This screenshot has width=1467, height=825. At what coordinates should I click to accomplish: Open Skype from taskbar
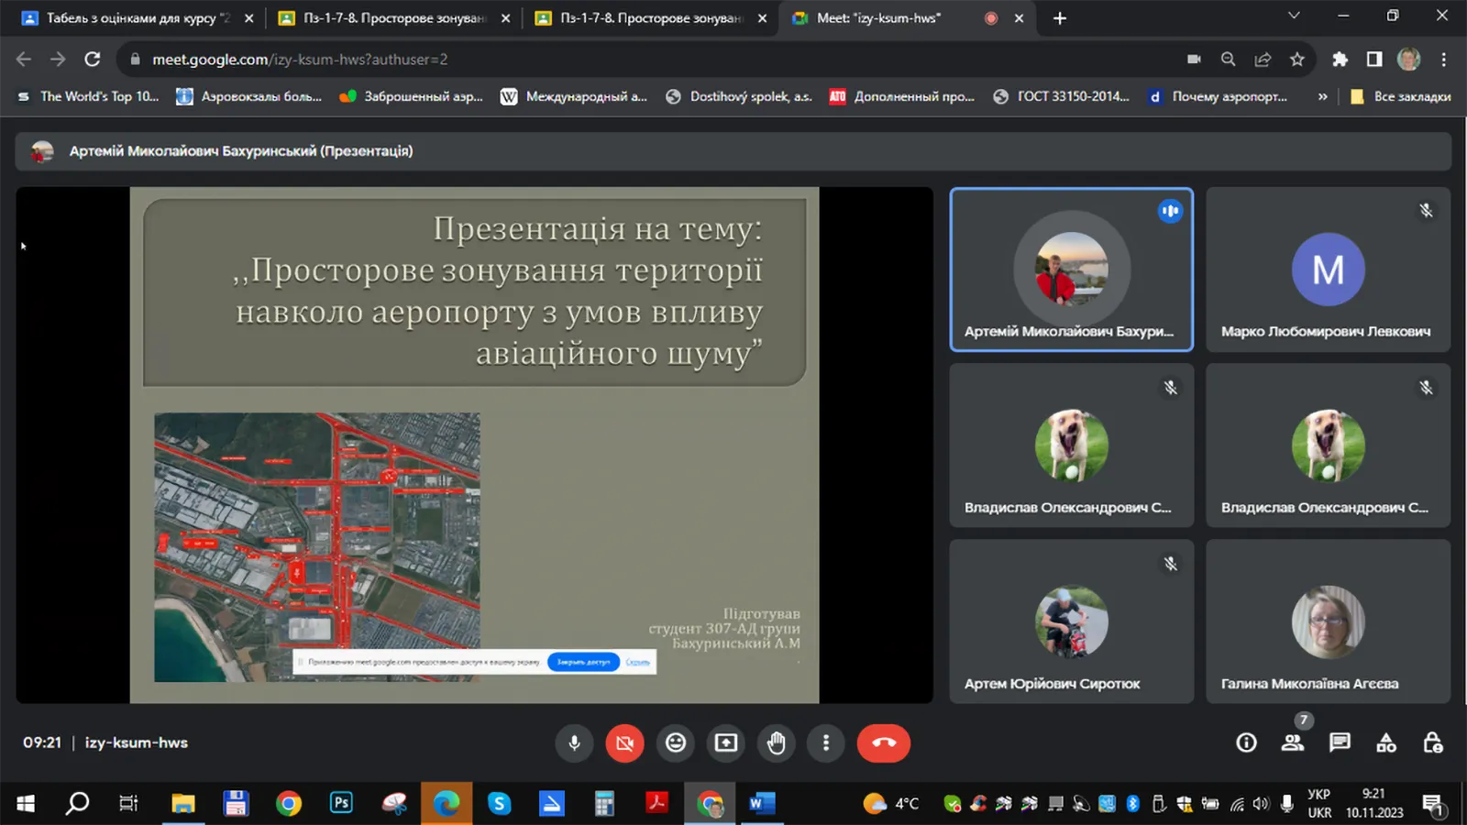(x=499, y=804)
